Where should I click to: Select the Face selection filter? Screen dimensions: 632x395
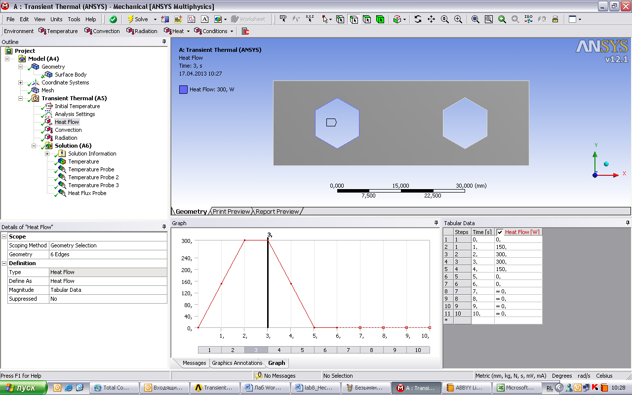tap(367, 19)
